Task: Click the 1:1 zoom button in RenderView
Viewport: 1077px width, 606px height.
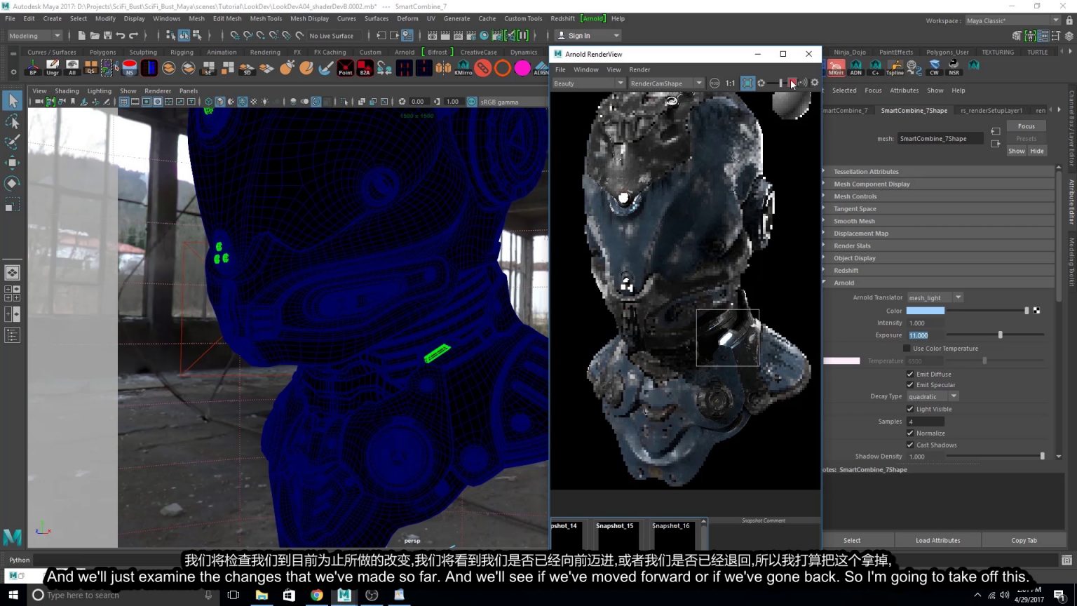Action: point(730,83)
